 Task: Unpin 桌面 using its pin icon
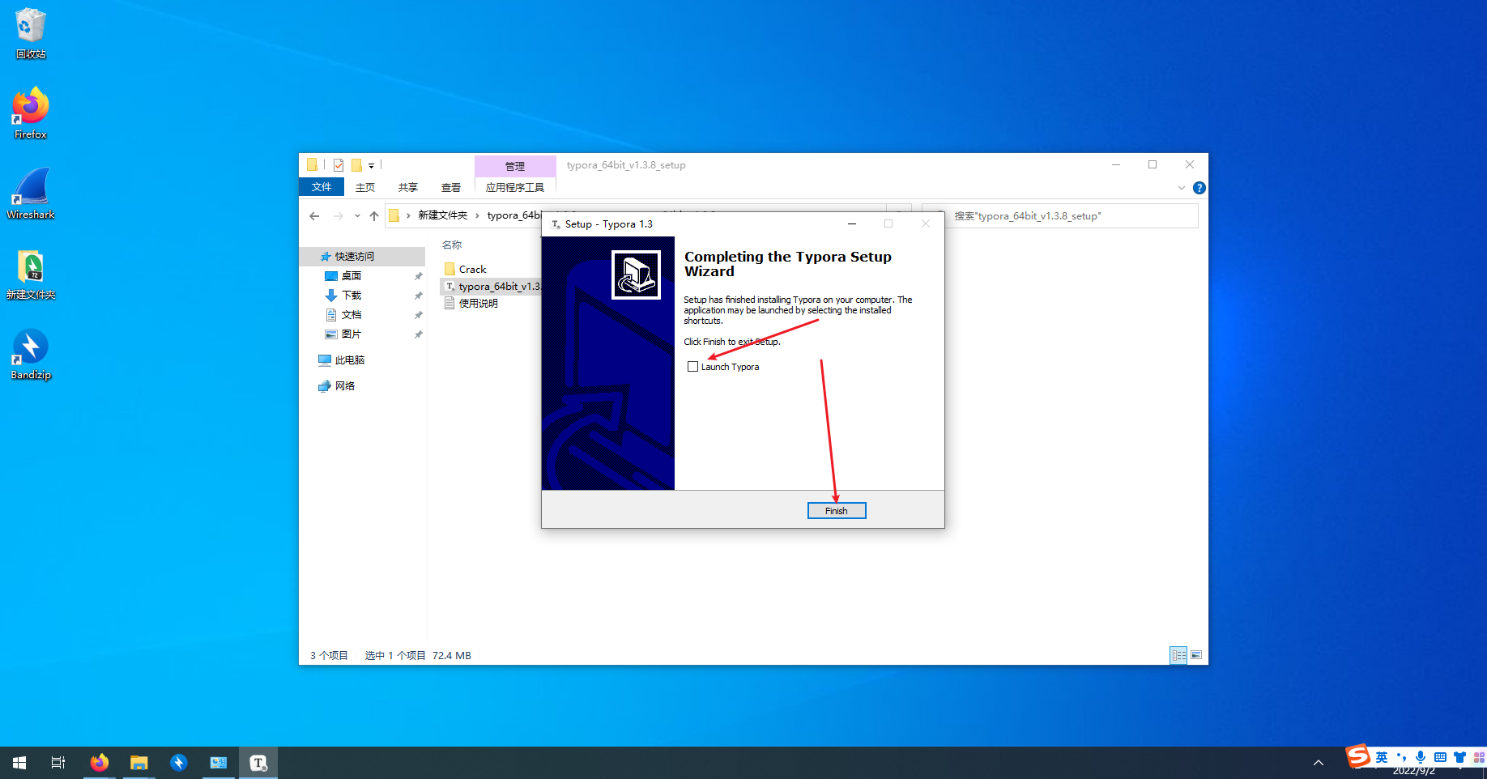click(x=418, y=276)
